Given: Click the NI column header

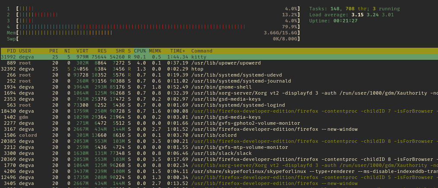Looking at the screenshot, I should pyautogui.click(x=67, y=51).
